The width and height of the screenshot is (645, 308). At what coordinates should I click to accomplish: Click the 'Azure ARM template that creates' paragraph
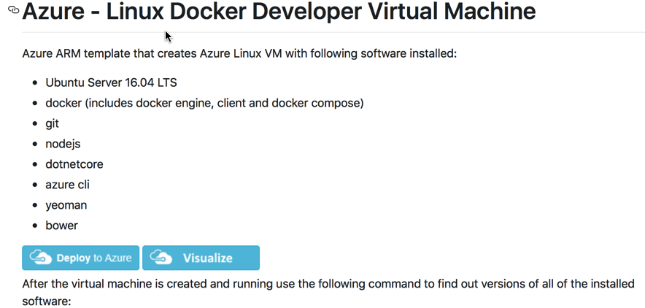pyautogui.click(x=239, y=54)
